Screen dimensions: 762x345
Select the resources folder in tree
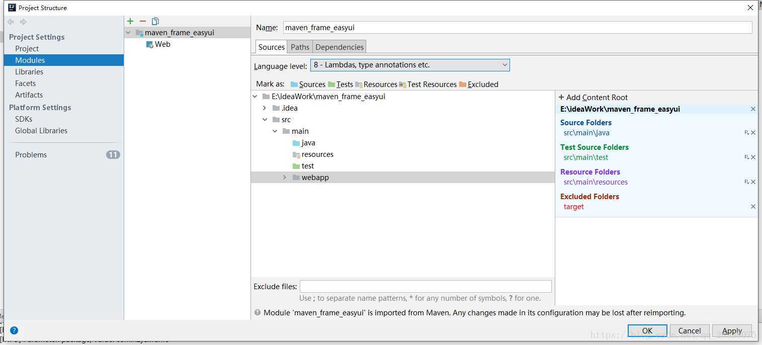317,154
